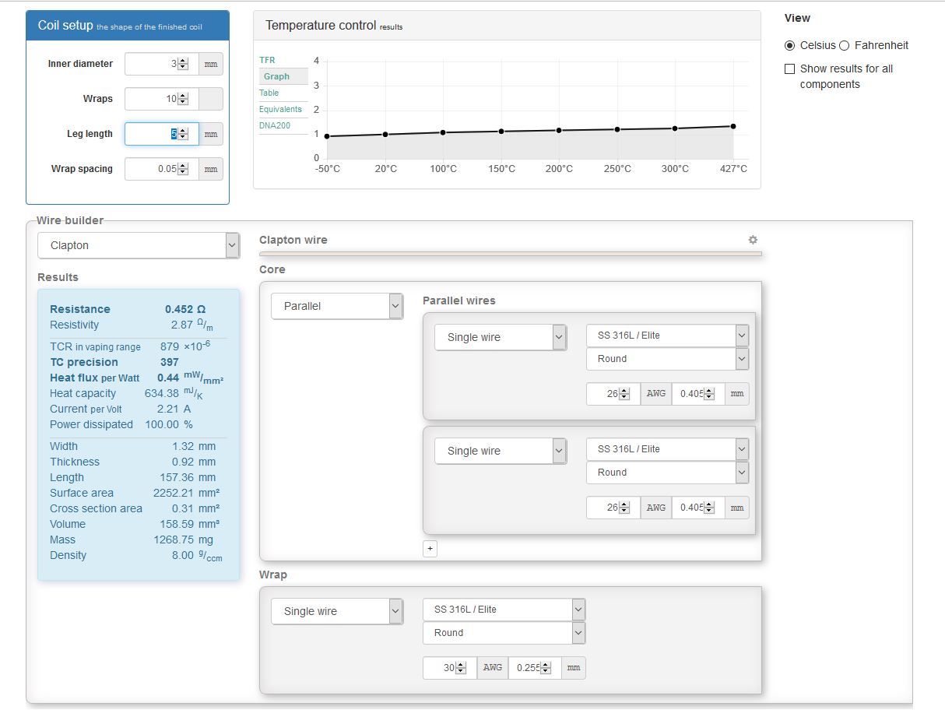Click the TC precision value 397
This screenshot has height=717, width=945.
[170, 362]
